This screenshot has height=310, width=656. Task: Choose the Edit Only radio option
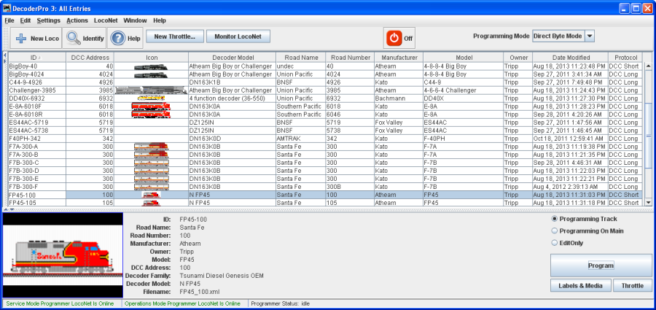[x=555, y=242]
